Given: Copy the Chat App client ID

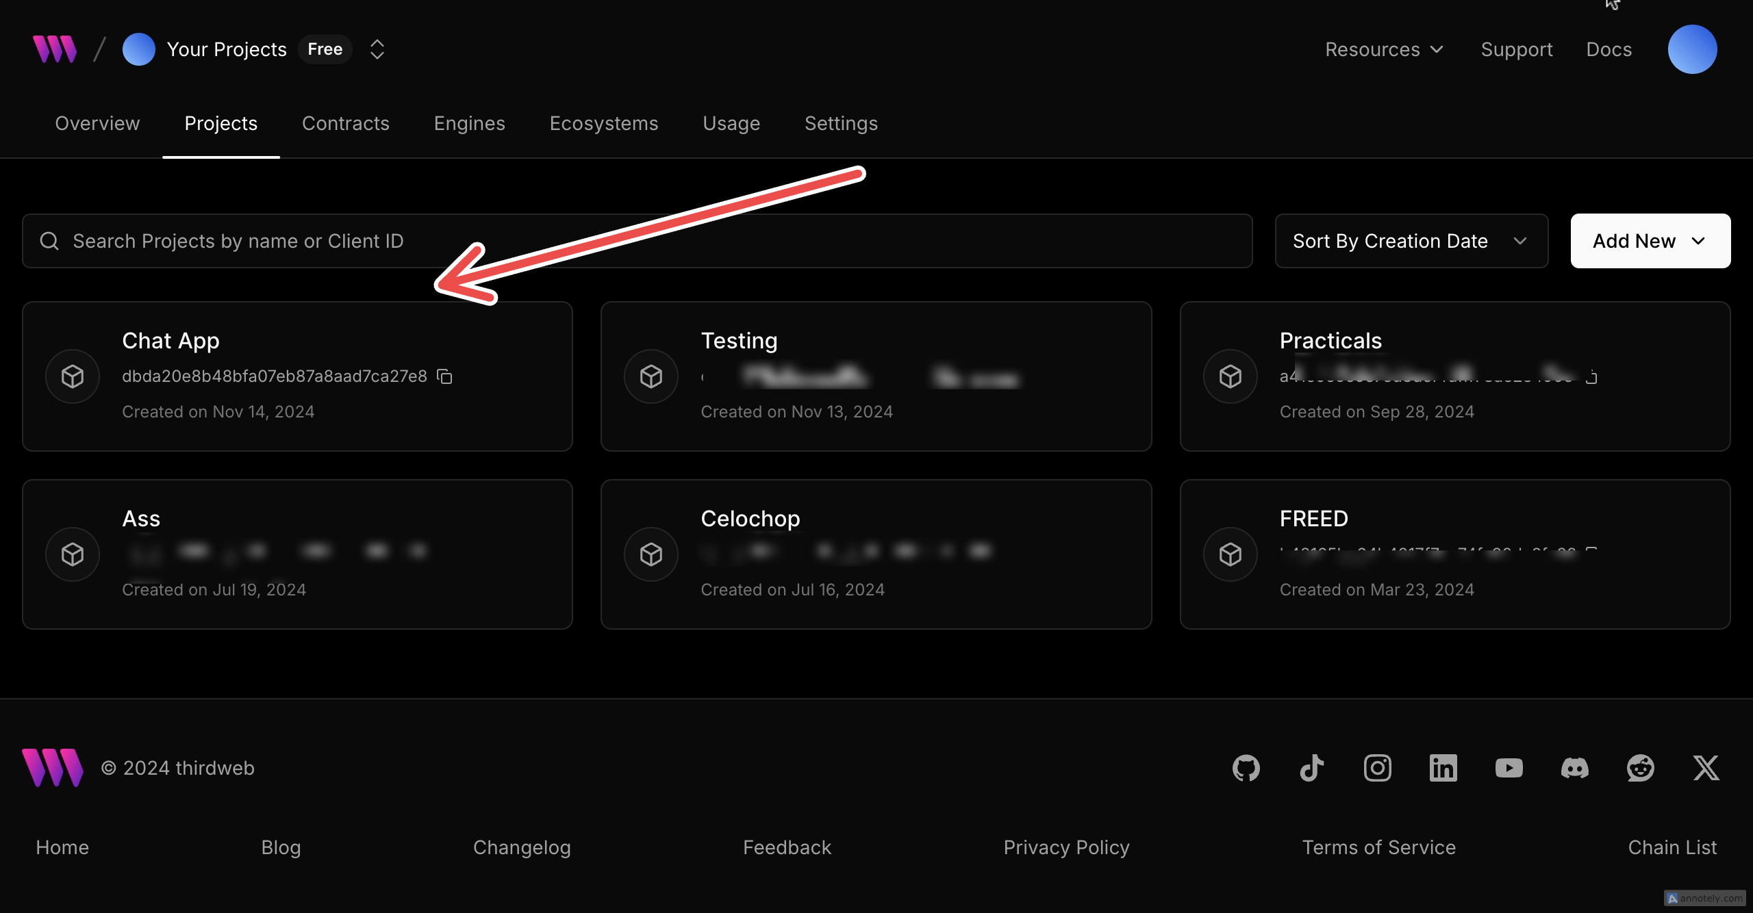Looking at the screenshot, I should (444, 376).
